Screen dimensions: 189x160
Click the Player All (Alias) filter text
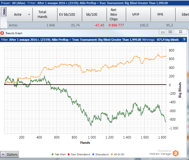coord(13,3)
